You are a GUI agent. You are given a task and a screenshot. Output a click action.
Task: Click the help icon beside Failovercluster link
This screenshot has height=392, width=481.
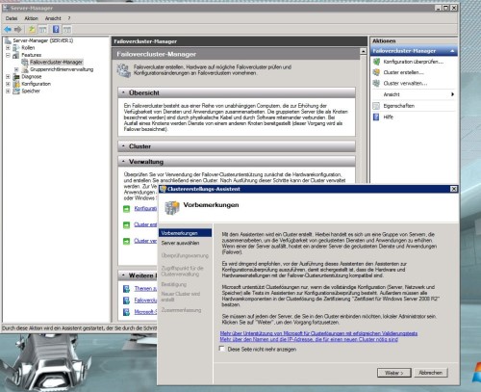[127, 301]
